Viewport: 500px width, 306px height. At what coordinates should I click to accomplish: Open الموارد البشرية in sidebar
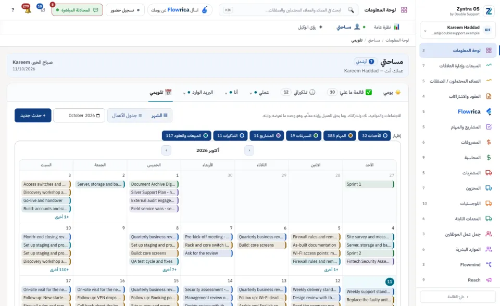tap(458, 249)
